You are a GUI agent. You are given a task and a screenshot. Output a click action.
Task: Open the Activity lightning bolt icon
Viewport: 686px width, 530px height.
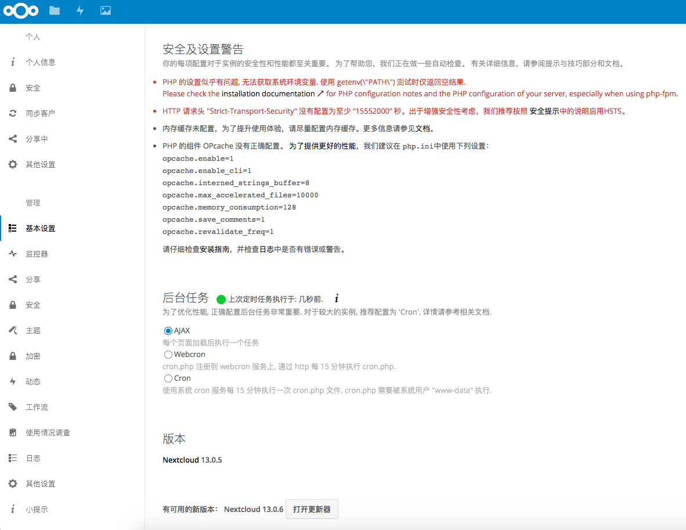coord(80,10)
